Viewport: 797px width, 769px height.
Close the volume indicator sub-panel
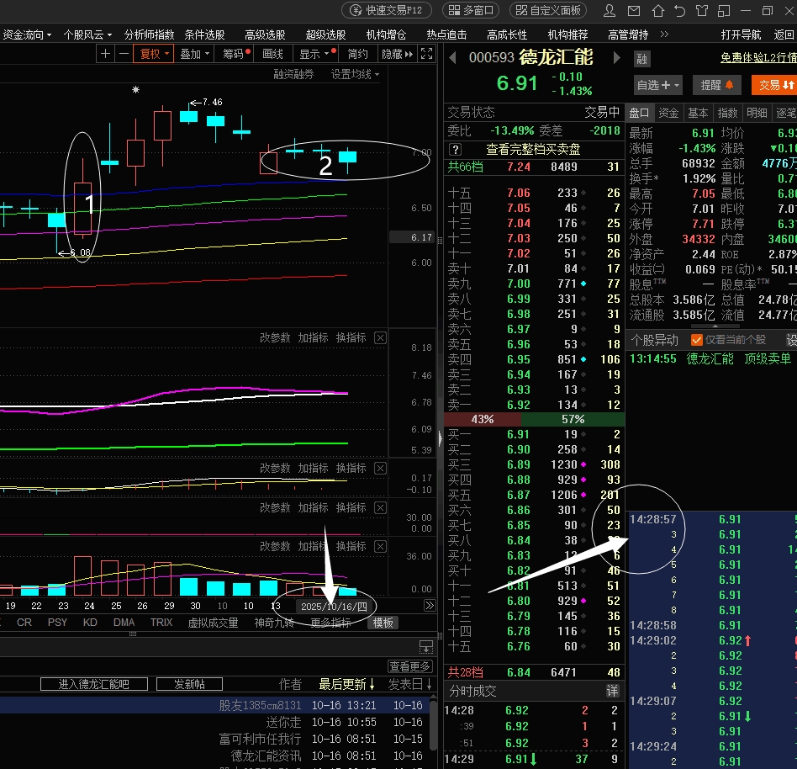pyautogui.click(x=380, y=547)
